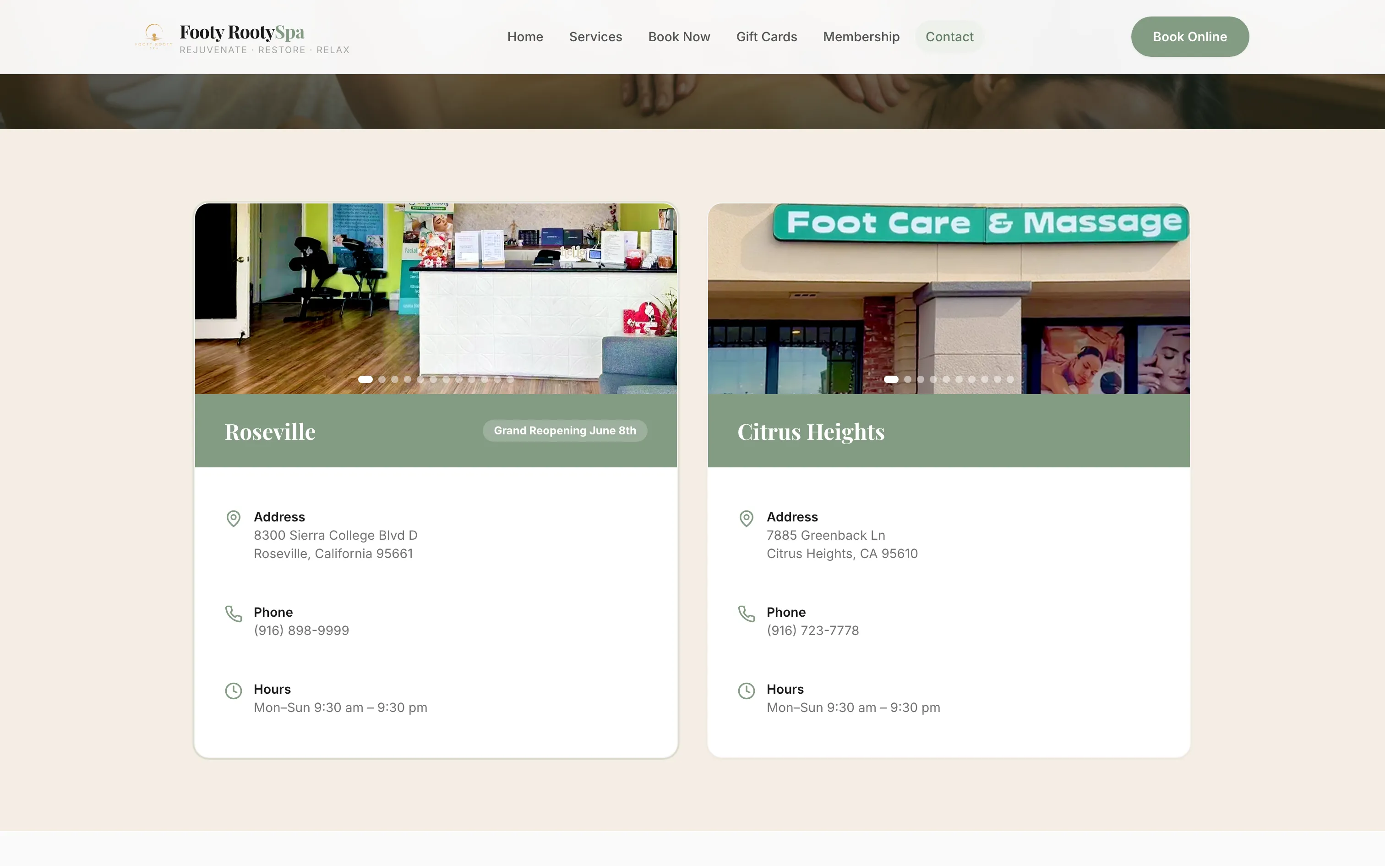This screenshot has height=866, width=1385.
Task: Click the Roseville heading
Action: click(x=270, y=432)
